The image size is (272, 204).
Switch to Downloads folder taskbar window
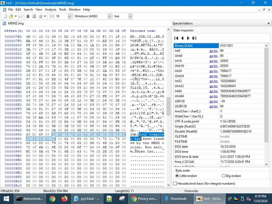click(x=177, y=199)
